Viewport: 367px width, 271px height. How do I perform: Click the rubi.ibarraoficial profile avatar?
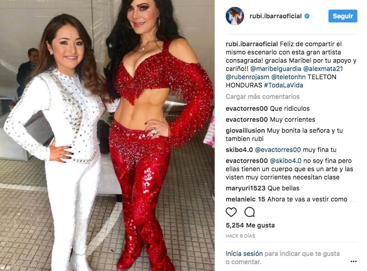point(235,16)
